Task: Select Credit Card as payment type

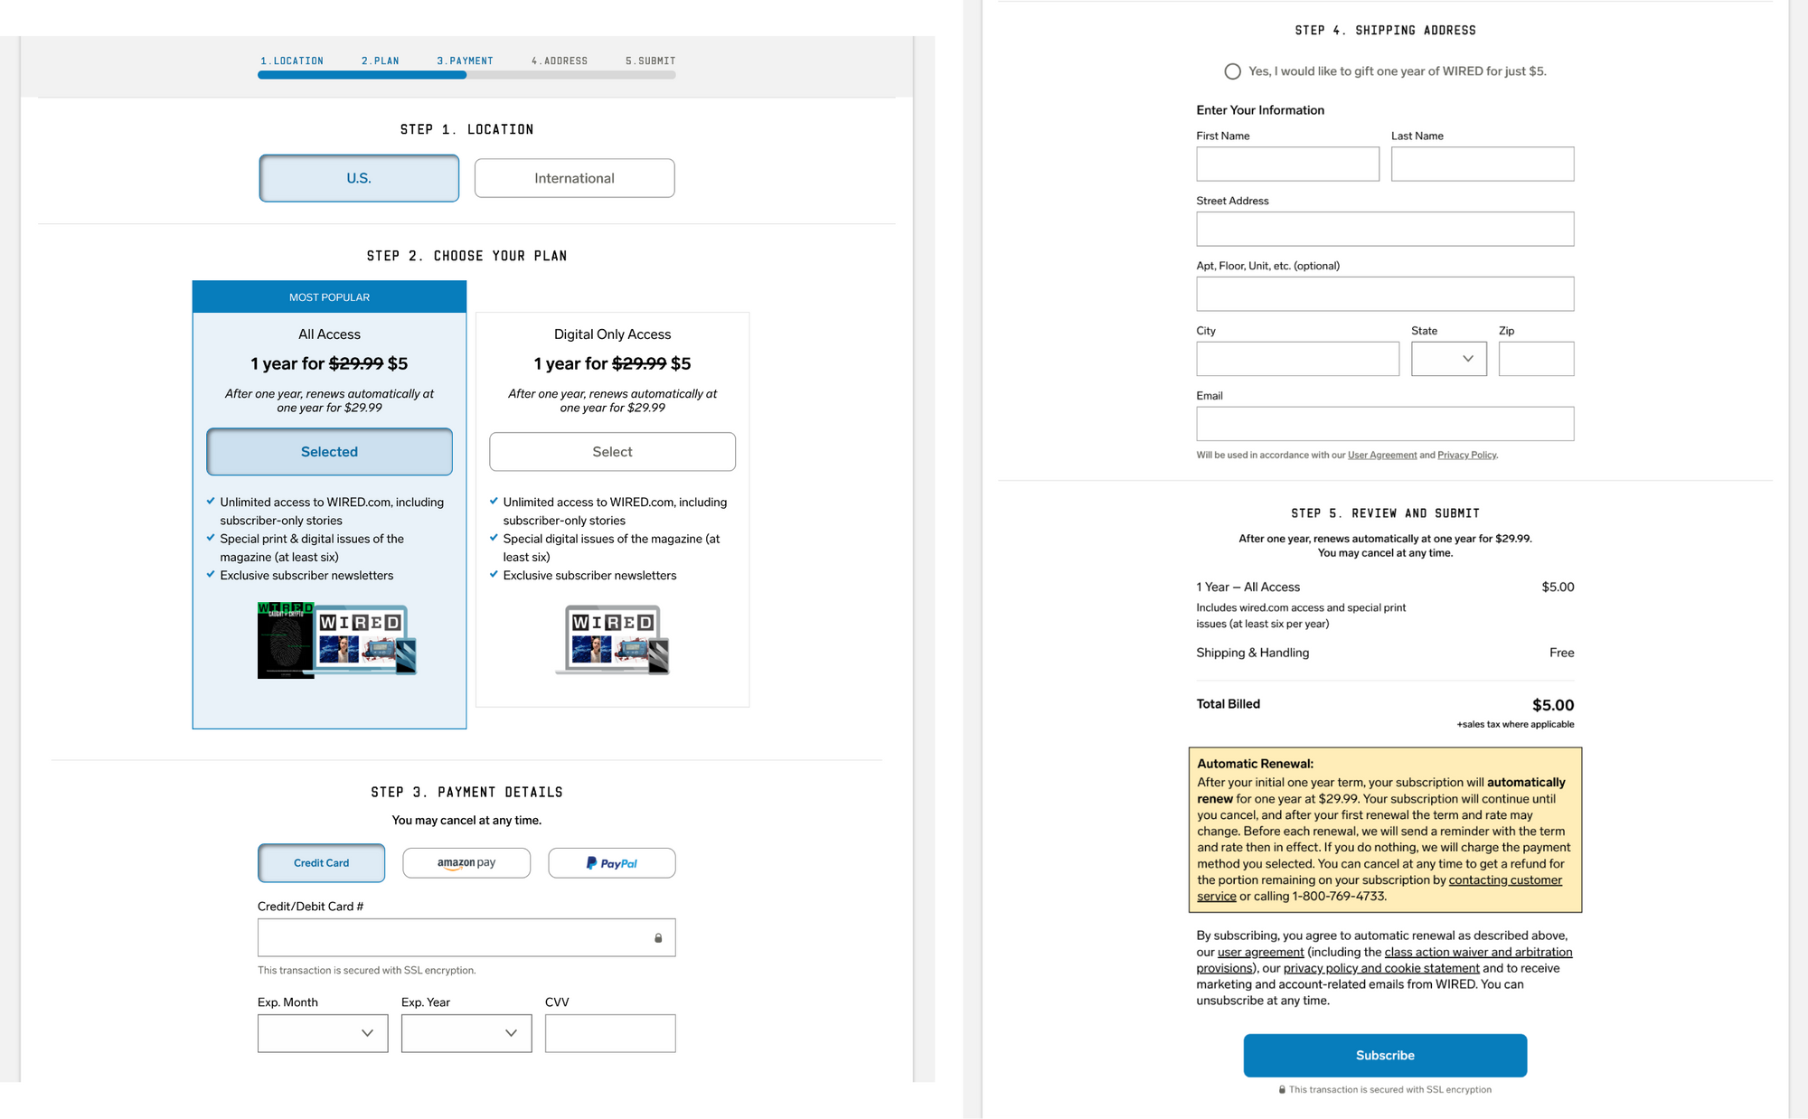Action: pyautogui.click(x=321, y=862)
